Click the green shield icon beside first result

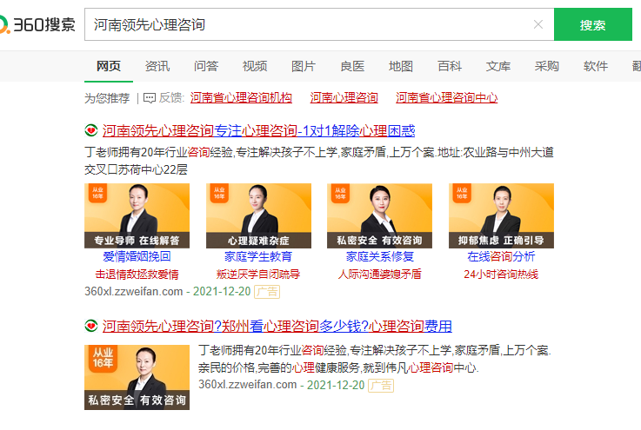[90, 131]
